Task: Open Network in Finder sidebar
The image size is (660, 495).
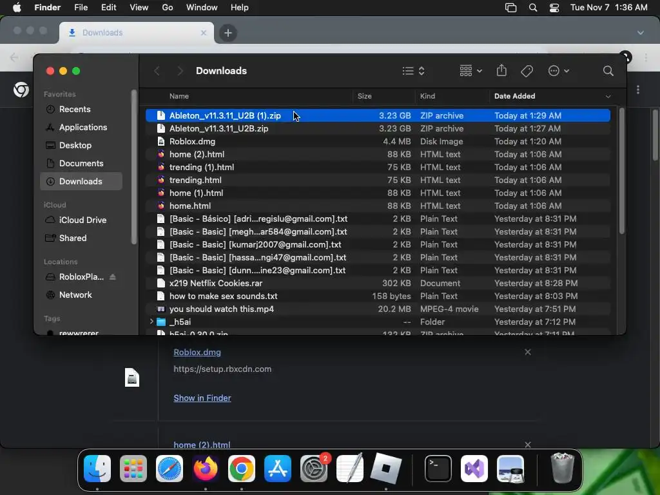Action: pos(75,295)
